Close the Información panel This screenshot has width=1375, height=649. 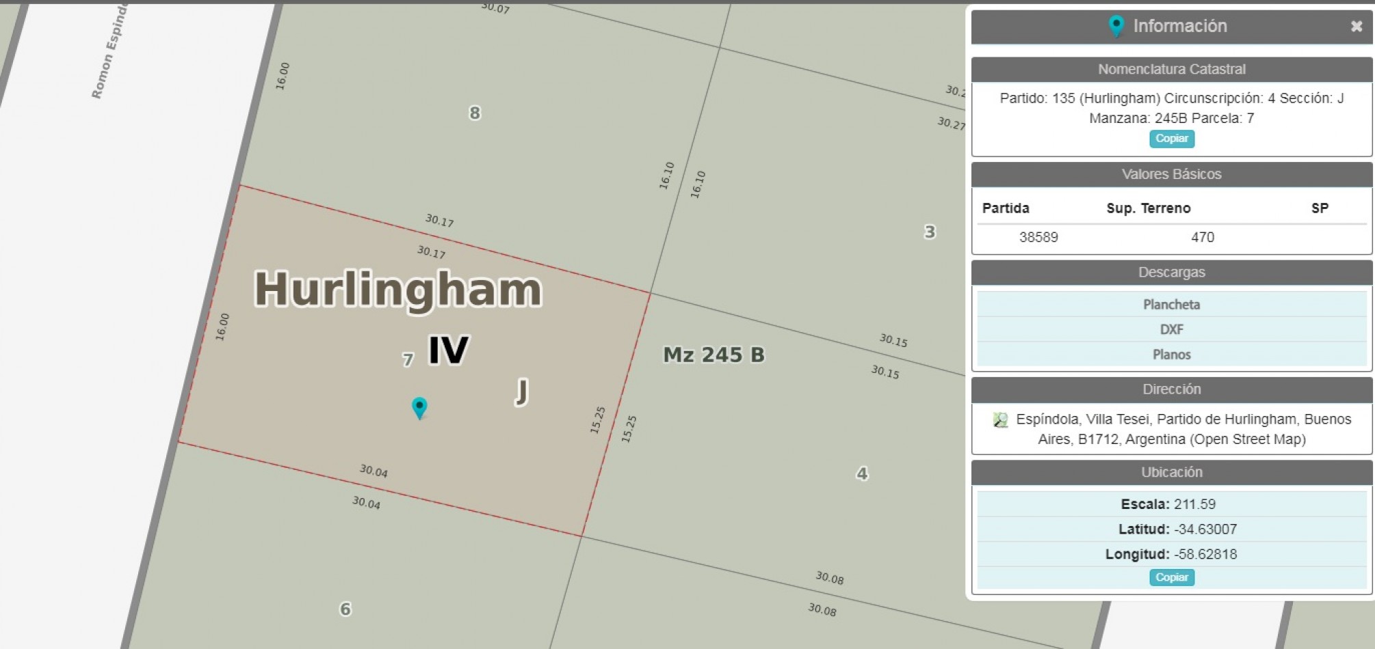[x=1356, y=27]
